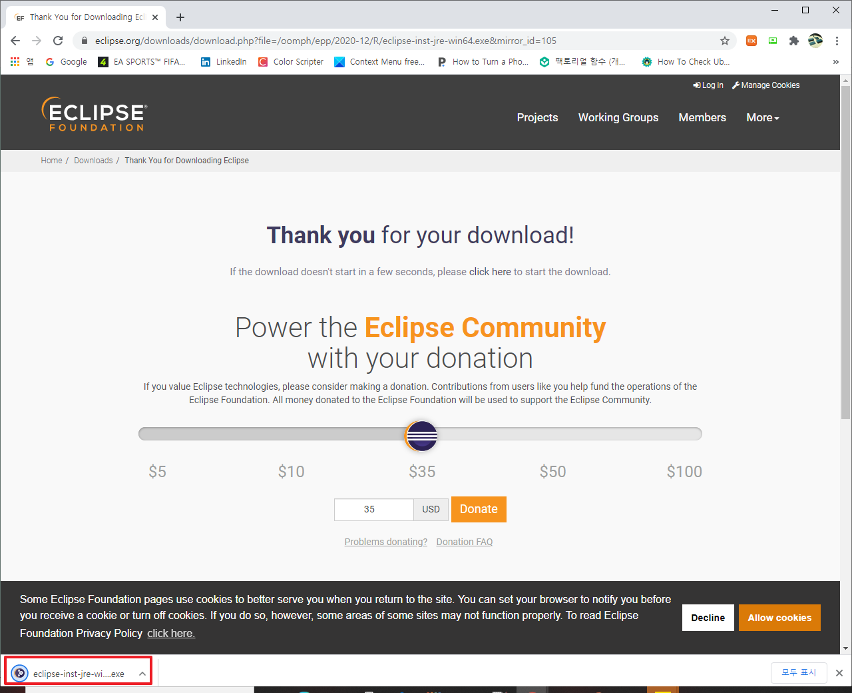852x693 pixels.
Task: Open the Working Groups menu item
Action: pyautogui.click(x=618, y=117)
